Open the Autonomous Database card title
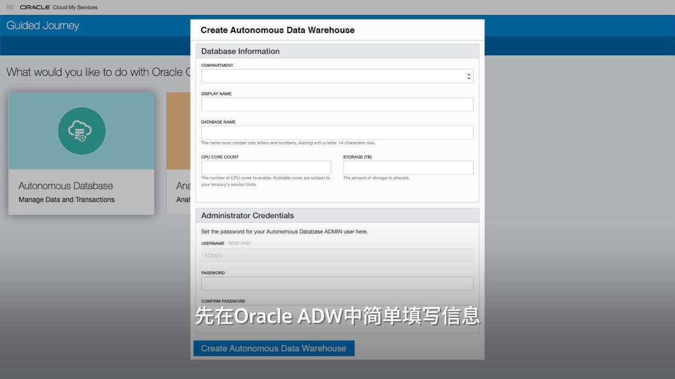Screen dimensions: 675x379 click(x=66, y=186)
